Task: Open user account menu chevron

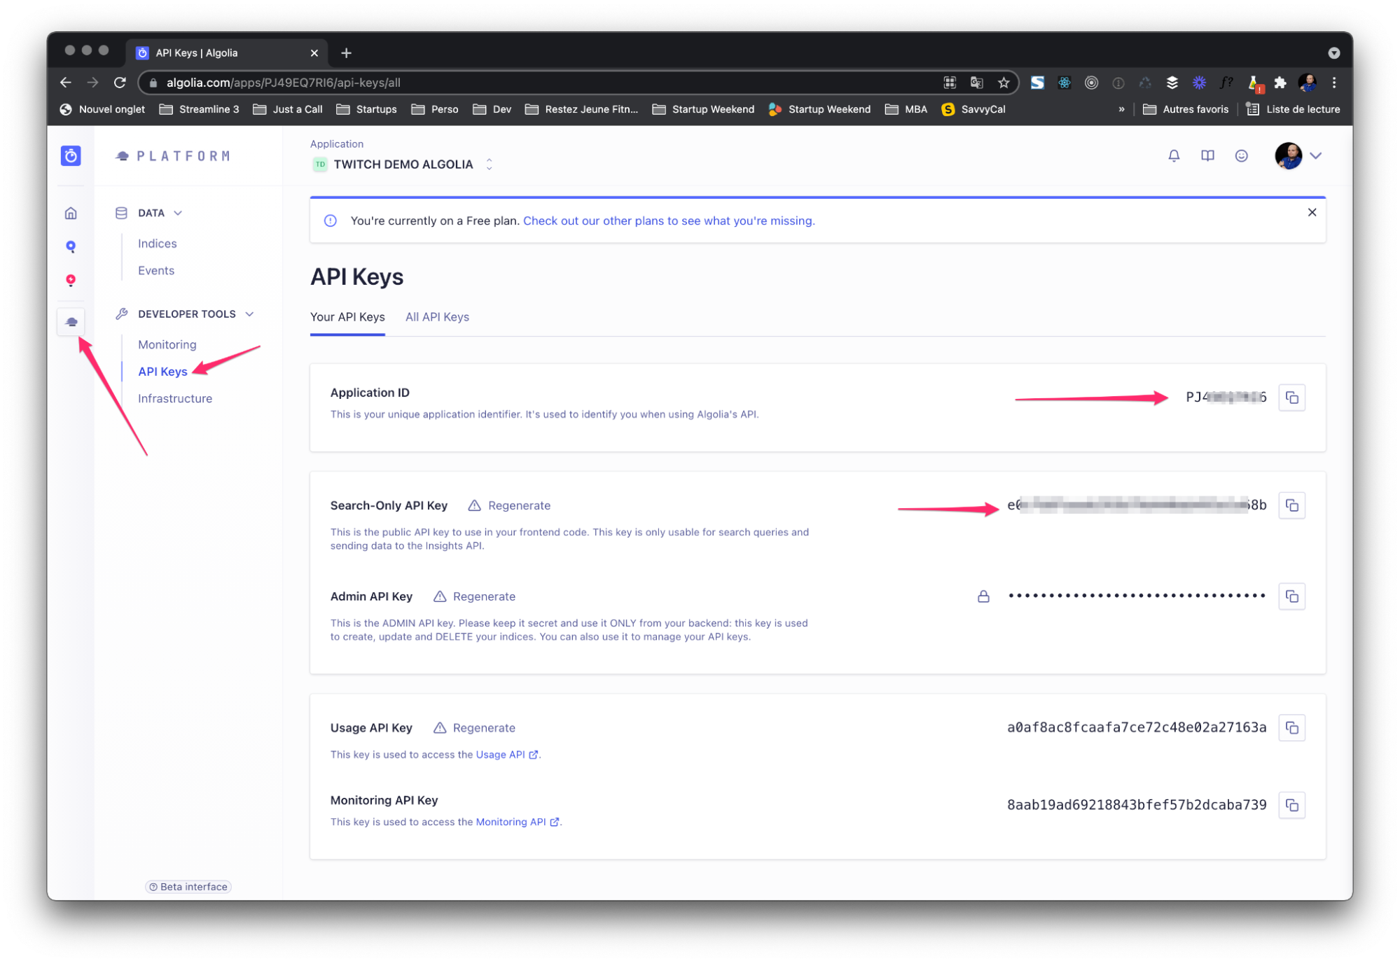Action: click(x=1316, y=155)
